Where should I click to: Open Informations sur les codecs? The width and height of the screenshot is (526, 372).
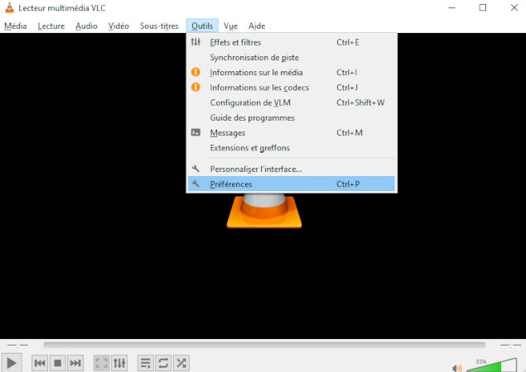[292, 88]
